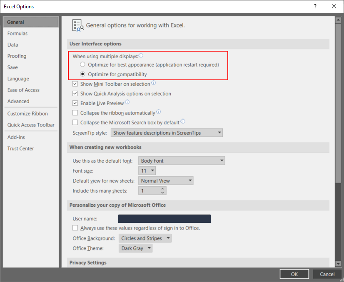Click the scrollbar down arrow
Screen dimensions: 344x282
click(338, 264)
